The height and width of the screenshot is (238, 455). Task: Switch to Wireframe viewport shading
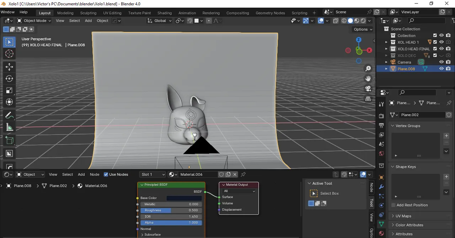[x=344, y=21]
